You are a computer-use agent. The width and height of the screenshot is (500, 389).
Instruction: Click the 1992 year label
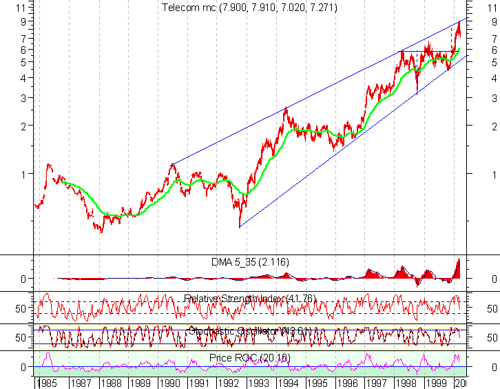[229, 383]
